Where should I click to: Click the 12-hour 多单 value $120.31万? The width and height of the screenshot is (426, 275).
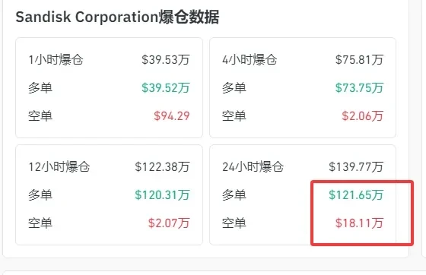pos(162,195)
